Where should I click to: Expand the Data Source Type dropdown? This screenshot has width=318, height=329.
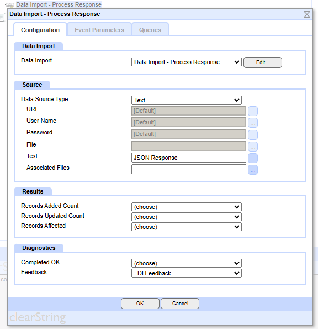(187, 100)
